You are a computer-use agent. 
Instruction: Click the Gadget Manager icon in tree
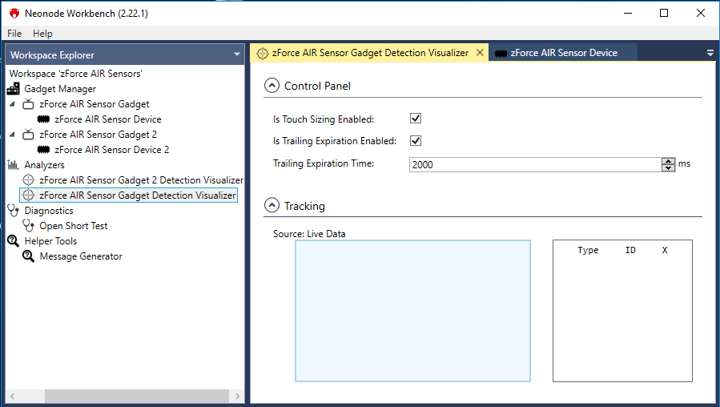point(13,89)
